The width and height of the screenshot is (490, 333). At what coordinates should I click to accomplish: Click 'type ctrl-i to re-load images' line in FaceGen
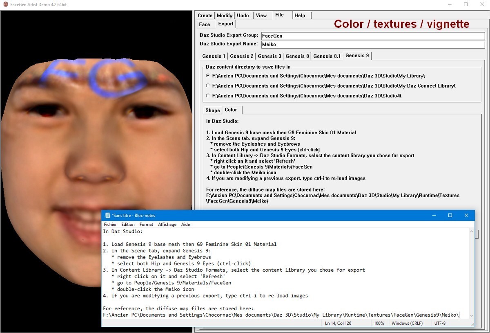(x=286, y=178)
